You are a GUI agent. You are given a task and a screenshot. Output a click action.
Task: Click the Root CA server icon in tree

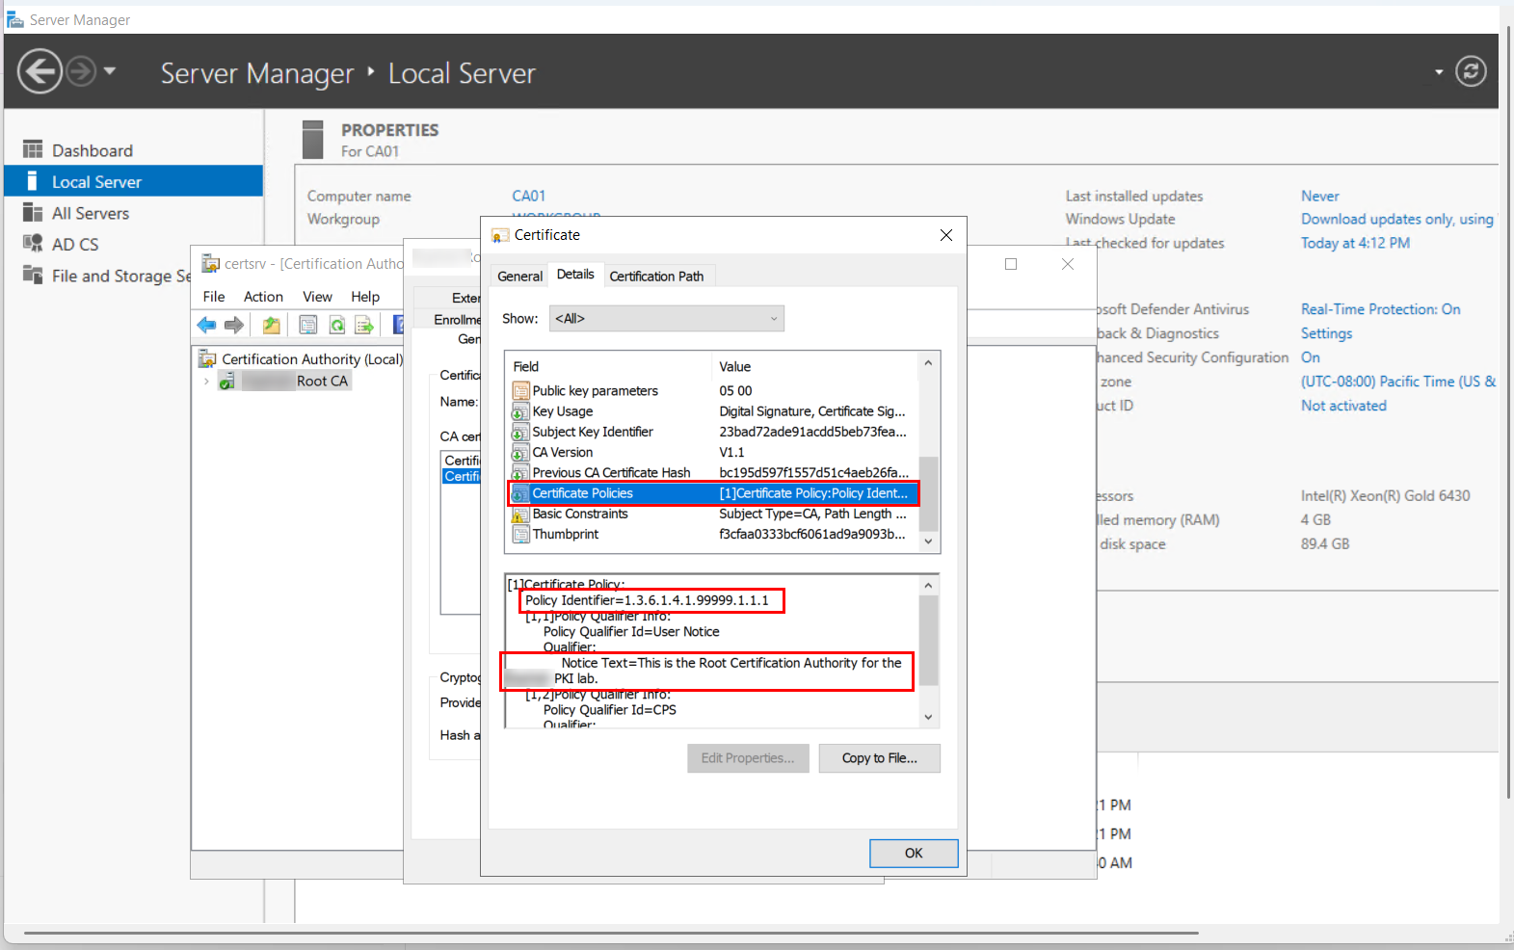pyautogui.click(x=227, y=382)
